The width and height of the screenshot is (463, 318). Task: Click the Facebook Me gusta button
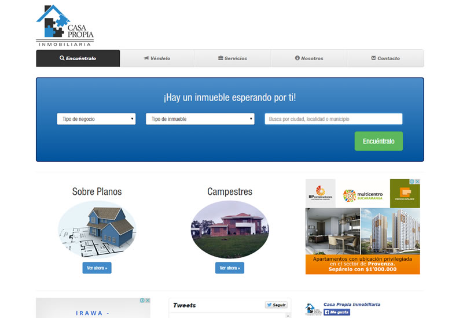(337, 312)
